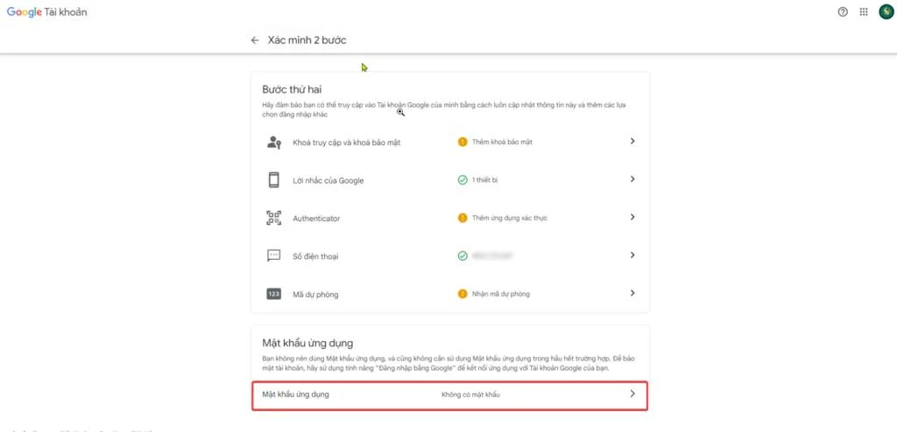The height and width of the screenshot is (432, 897).
Task: Open the Help question mark icon
Action: (x=843, y=12)
